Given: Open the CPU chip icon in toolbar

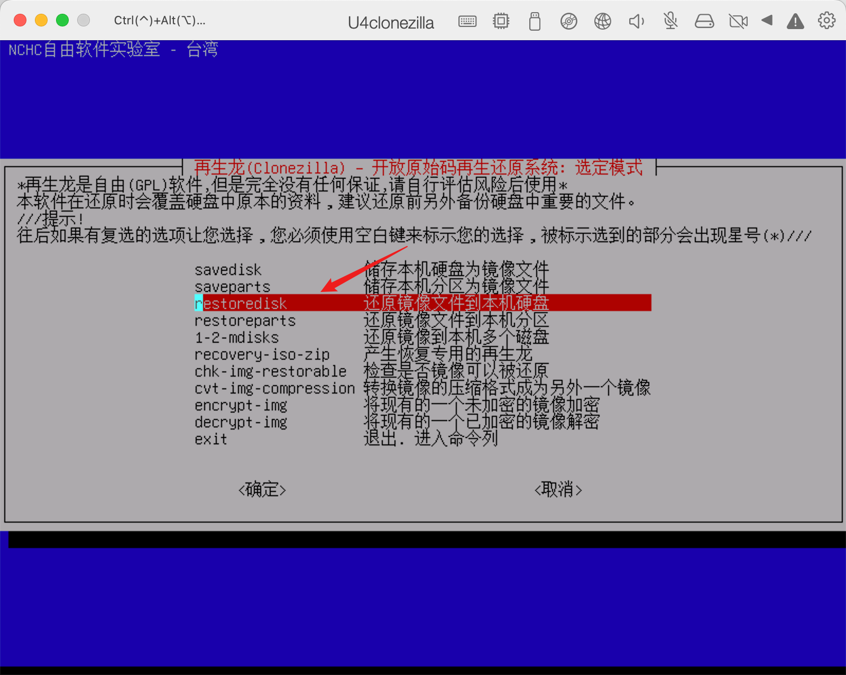Looking at the screenshot, I should (501, 21).
